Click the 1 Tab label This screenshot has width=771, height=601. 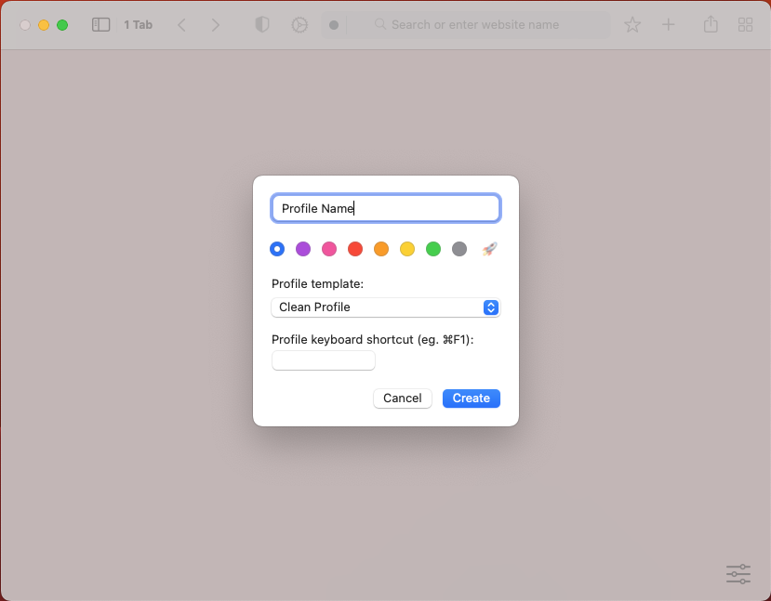point(138,25)
